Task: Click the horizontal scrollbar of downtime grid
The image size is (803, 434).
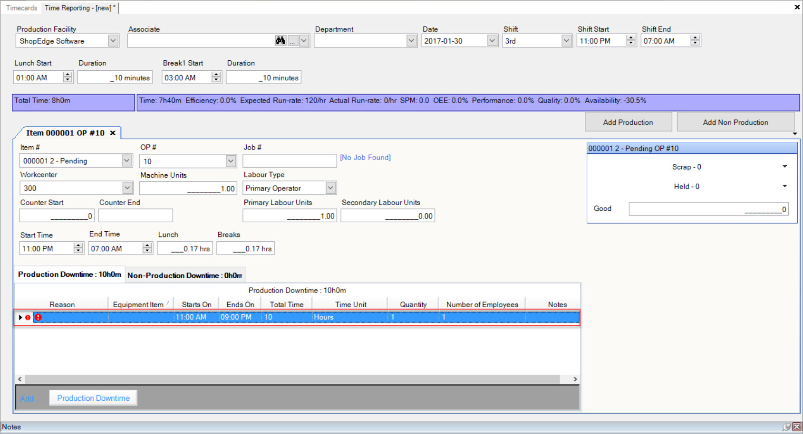Action: tap(292, 379)
